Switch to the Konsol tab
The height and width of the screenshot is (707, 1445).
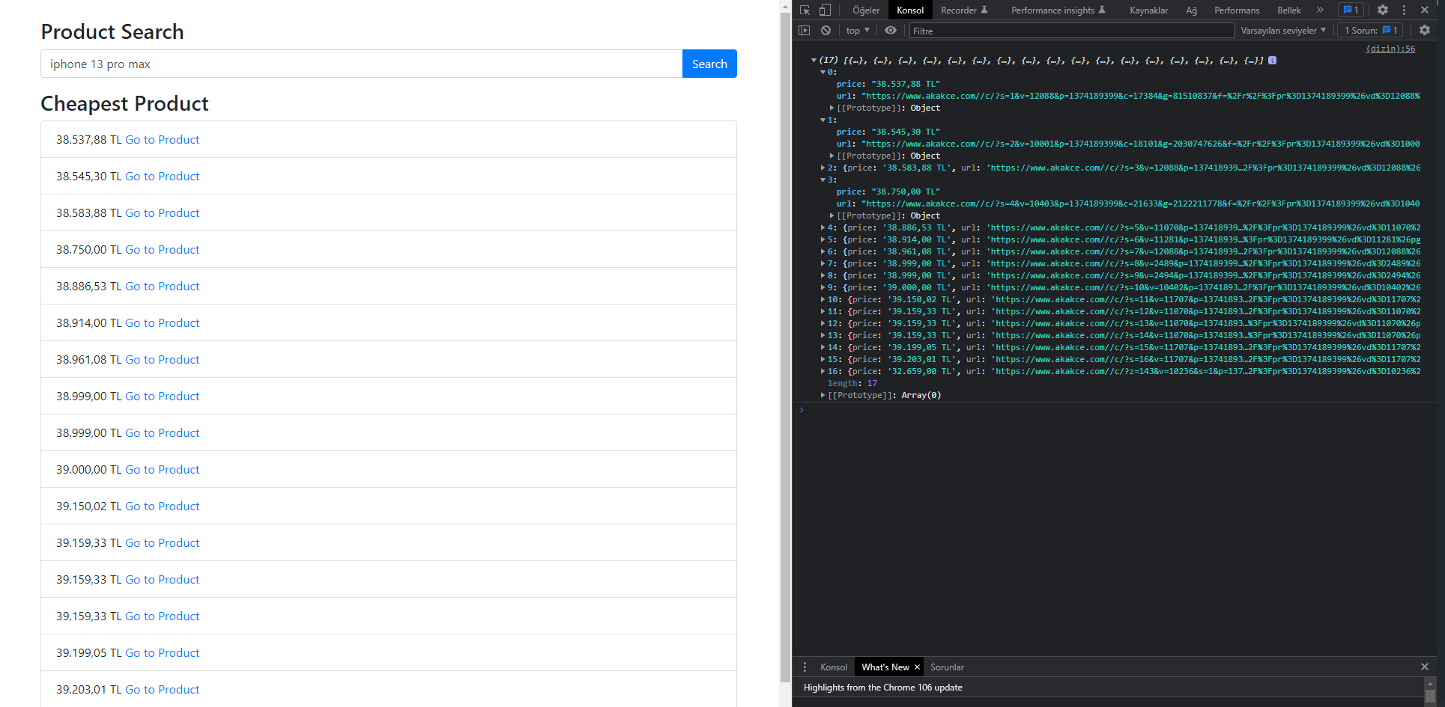click(909, 10)
